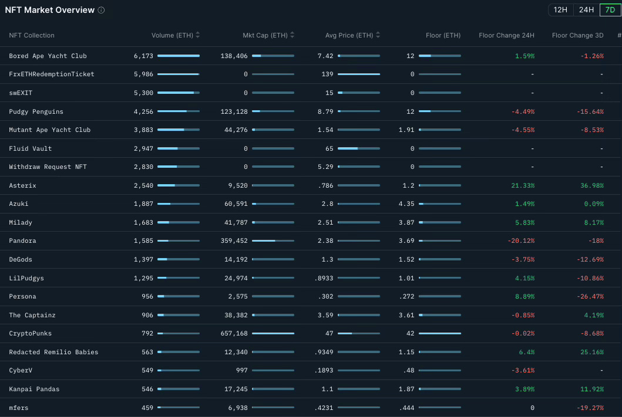Image resolution: width=622 pixels, height=417 pixels.
Task: Select the 7D timeframe tab
Action: click(x=610, y=9)
